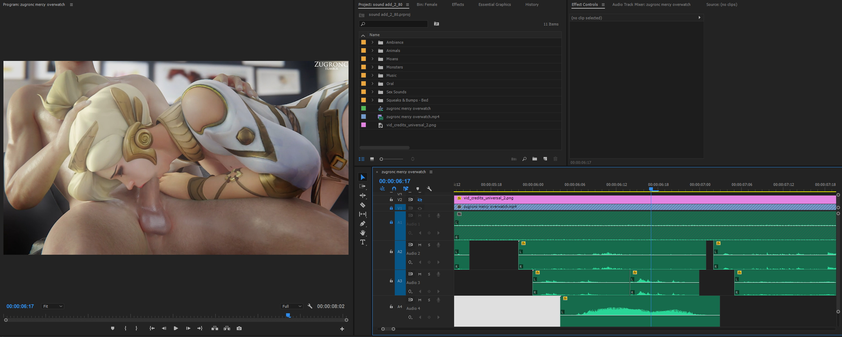Click Automate to Sequence icon
The width and height of the screenshot is (842, 337).
[514, 159]
